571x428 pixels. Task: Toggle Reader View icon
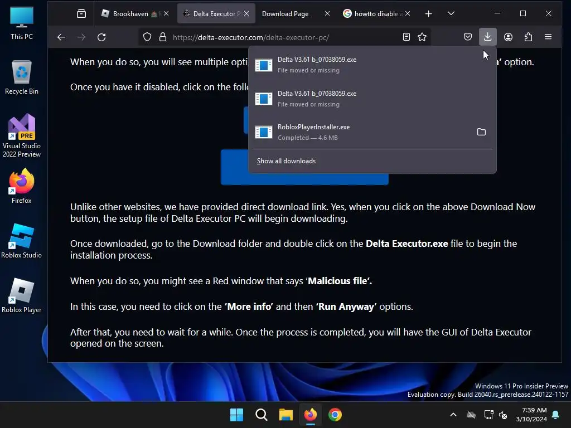[x=407, y=37]
